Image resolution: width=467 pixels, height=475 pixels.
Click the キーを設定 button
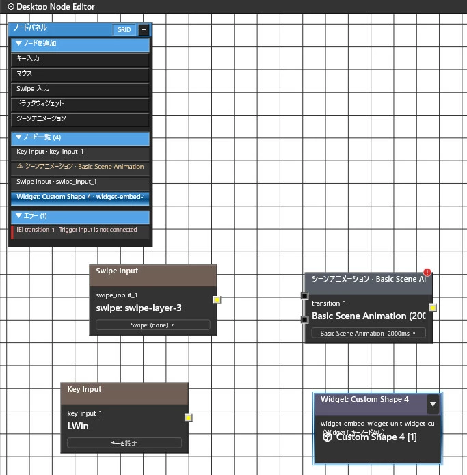coord(124,443)
